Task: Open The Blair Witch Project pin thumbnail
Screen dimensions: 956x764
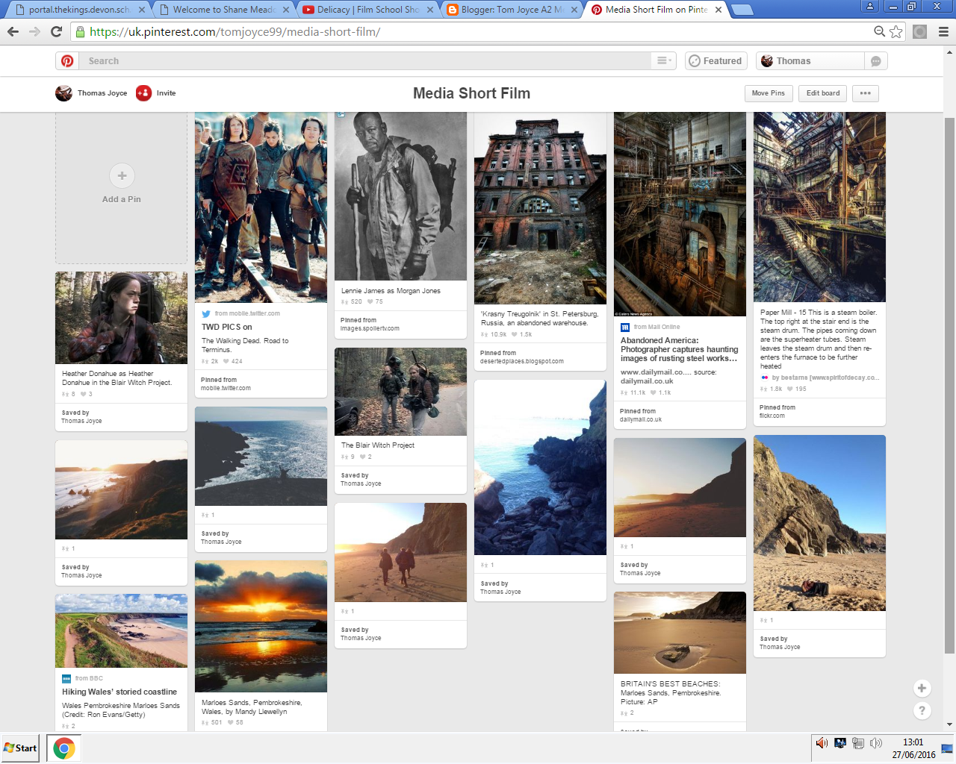Action: pos(400,391)
